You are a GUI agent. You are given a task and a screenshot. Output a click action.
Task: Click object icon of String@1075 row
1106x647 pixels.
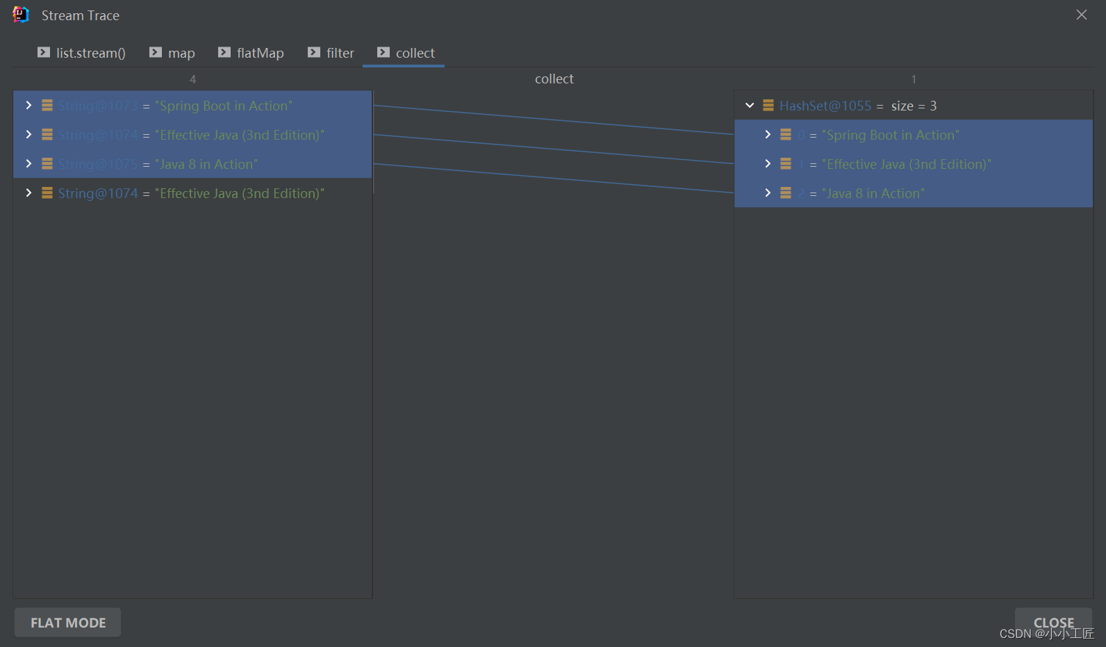pos(47,164)
